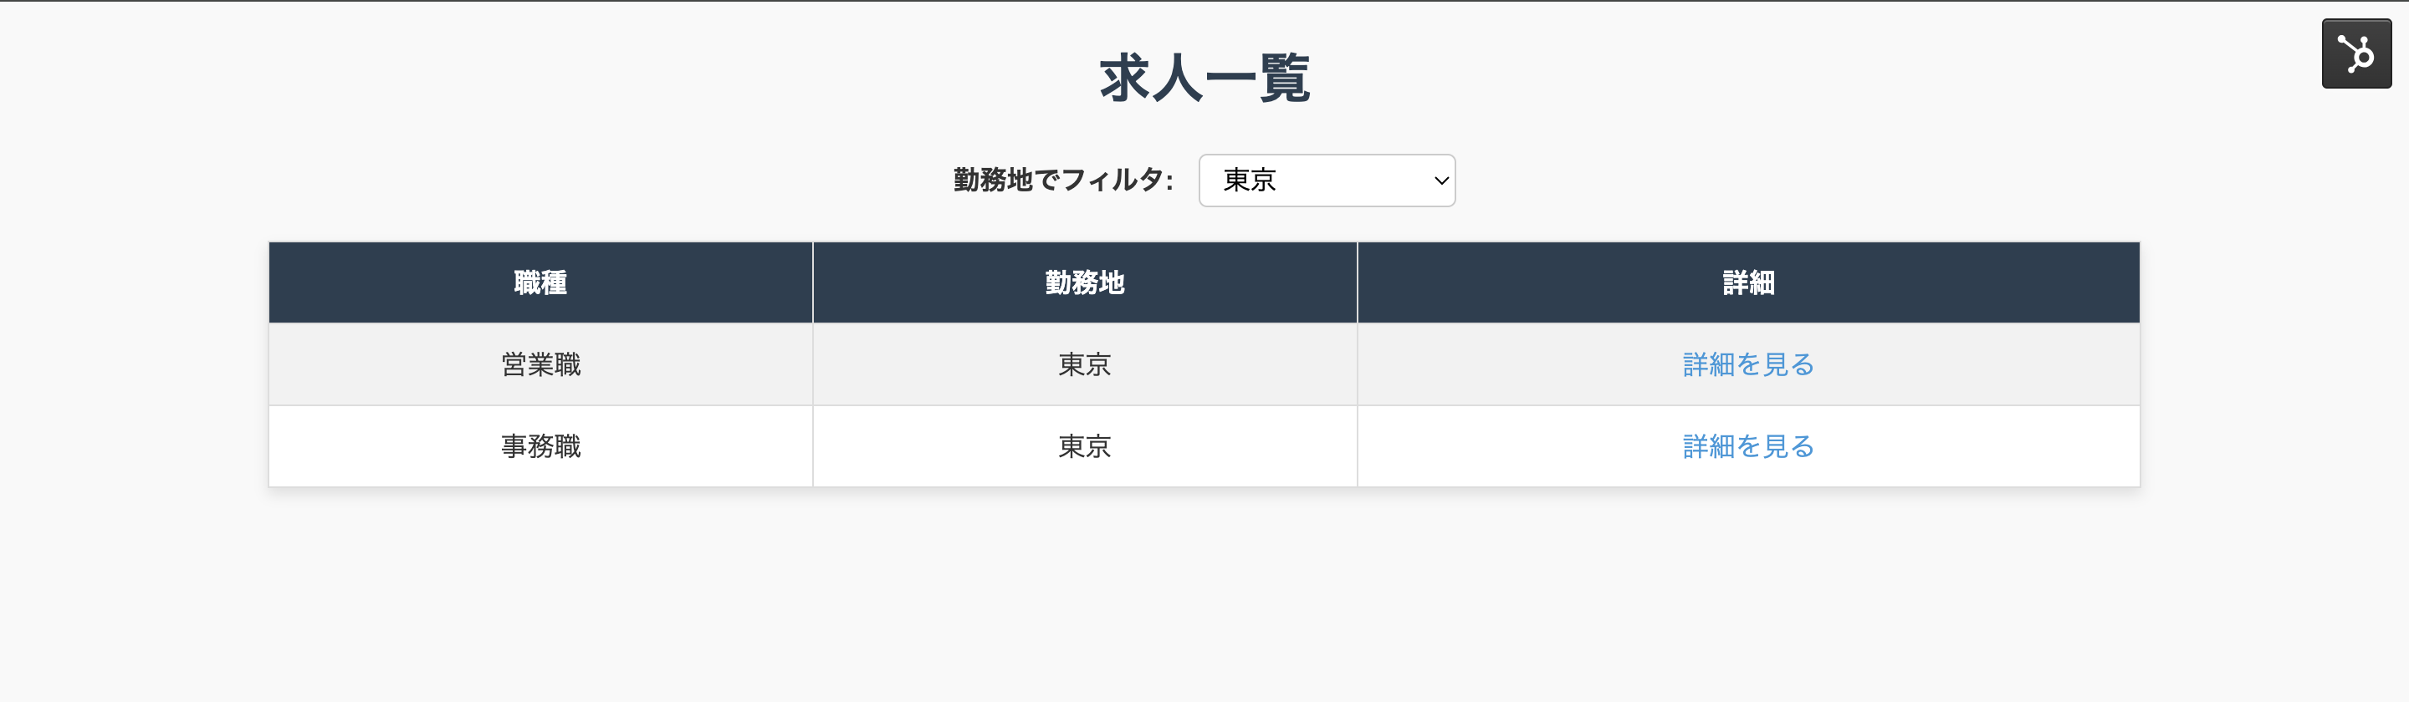This screenshot has width=2409, height=702.
Task: Click blank area below the job table
Action: pyautogui.click(x=1204, y=598)
